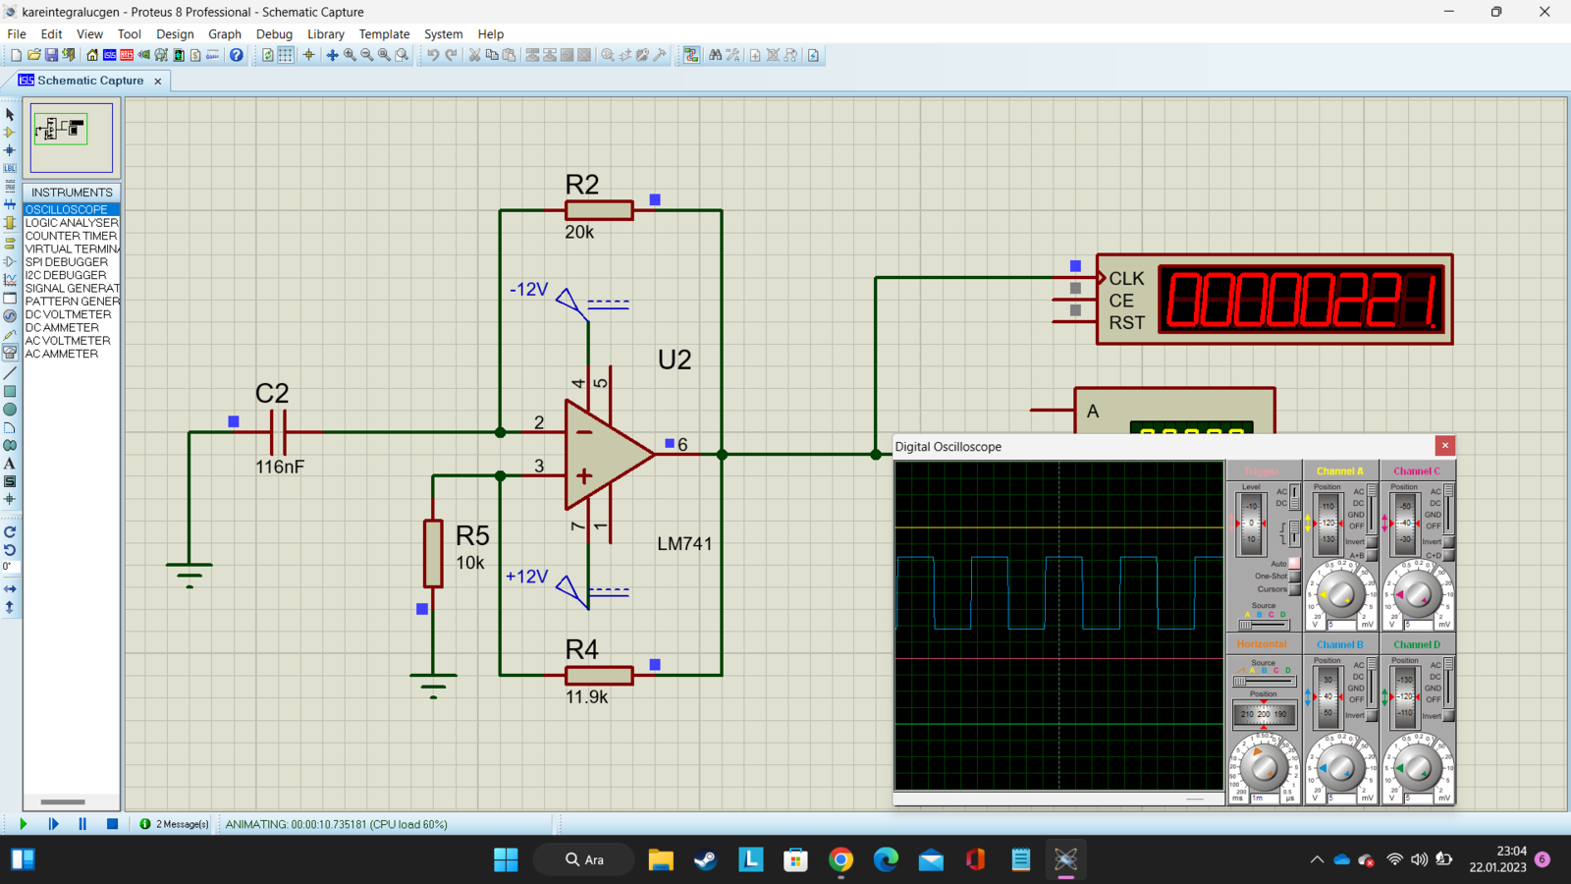Toggle the Cursors button on oscilloscope
Viewport: 1571px width, 884px height.
pos(1295,589)
